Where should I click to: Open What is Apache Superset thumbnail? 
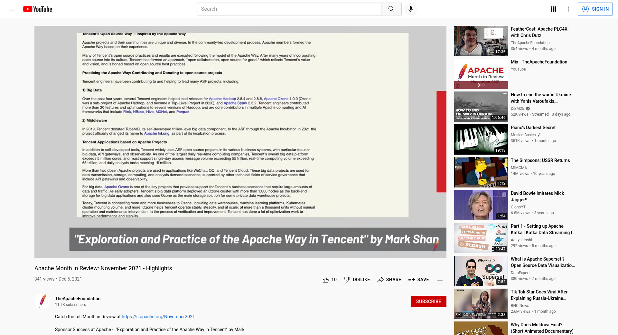point(481,271)
